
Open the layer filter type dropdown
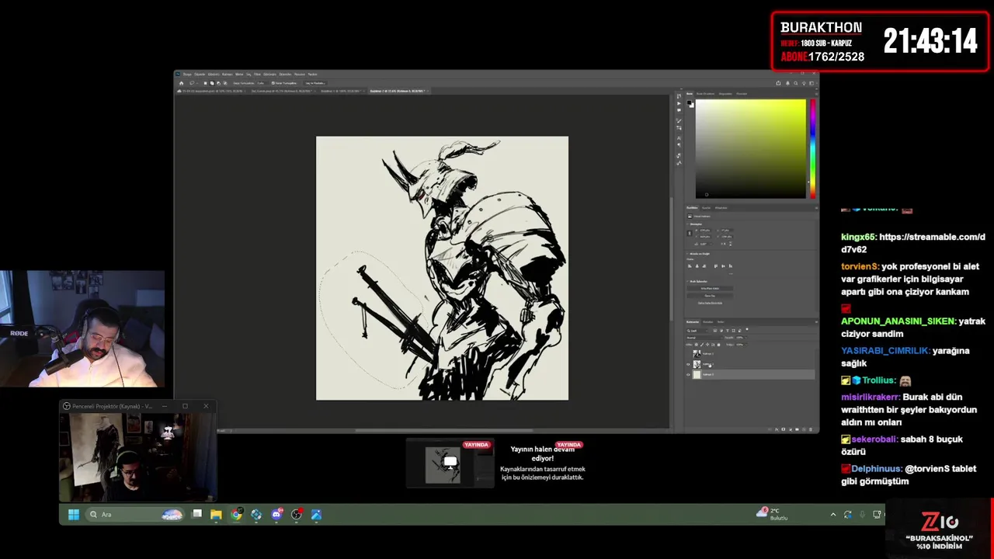pyautogui.click(x=697, y=331)
